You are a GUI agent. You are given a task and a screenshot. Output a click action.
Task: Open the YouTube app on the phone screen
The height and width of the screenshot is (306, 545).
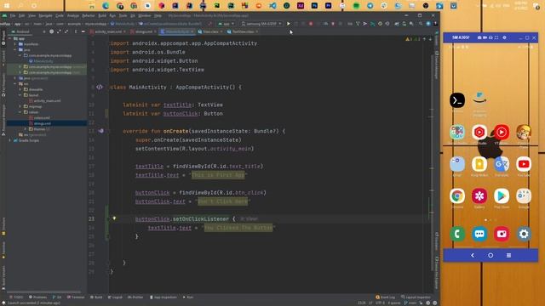(x=524, y=164)
